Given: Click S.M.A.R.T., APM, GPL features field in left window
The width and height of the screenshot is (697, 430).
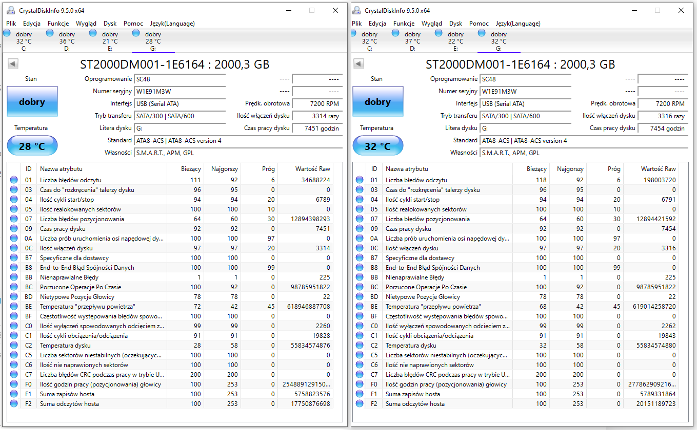Looking at the screenshot, I should pos(238,153).
